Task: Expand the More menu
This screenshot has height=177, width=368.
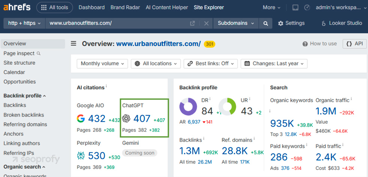Action: pos(272,7)
